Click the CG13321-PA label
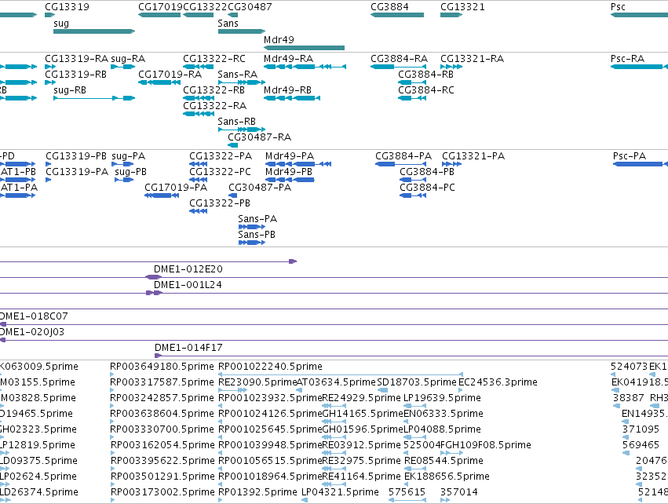This screenshot has height=504, width=668. coord(473,156)
